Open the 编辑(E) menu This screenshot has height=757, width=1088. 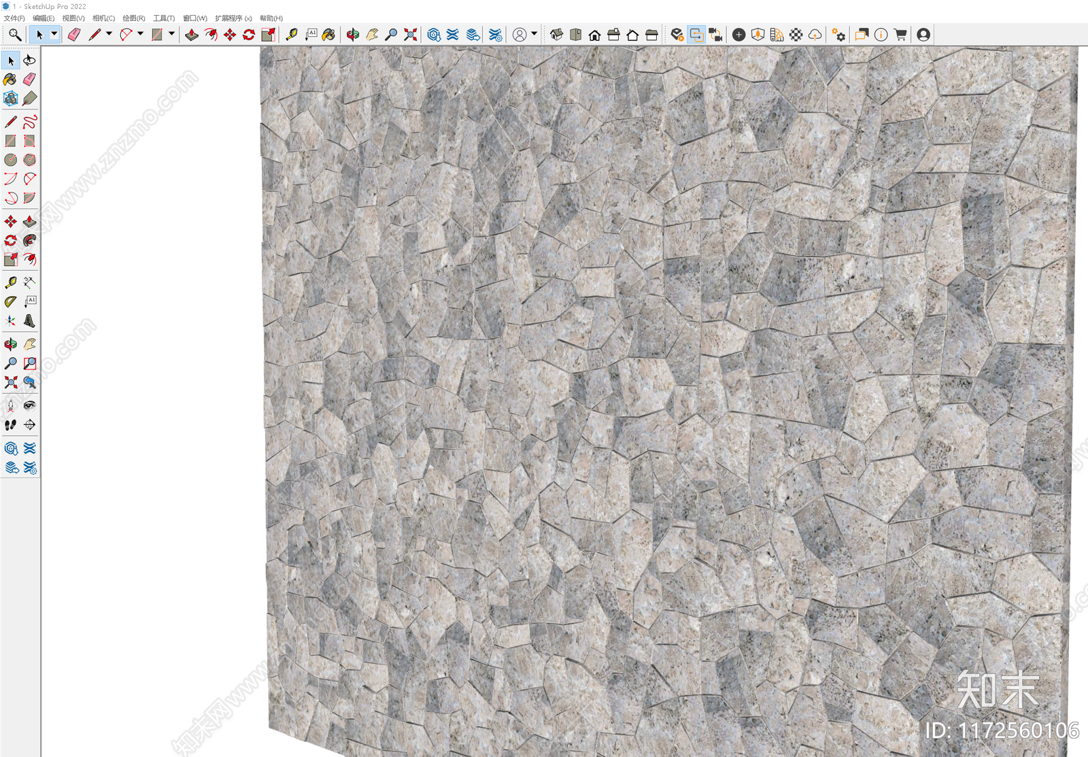(x=44, y=18)
